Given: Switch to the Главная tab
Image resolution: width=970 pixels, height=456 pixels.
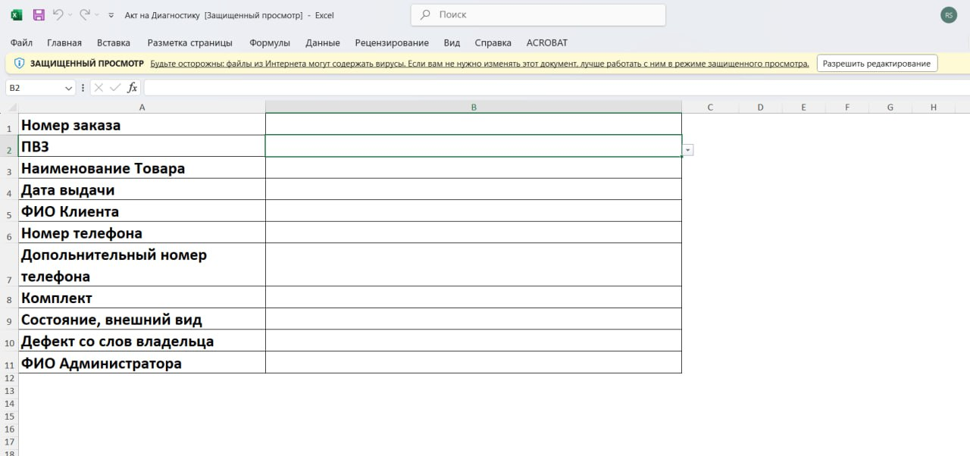Looking at the screenshot, I should (64, 42).
